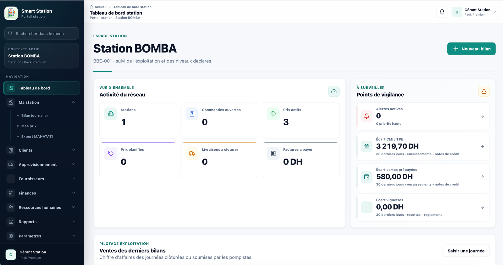Click the Factures a payer receipt icon
This screenshot has height=265, width=503.
click(273, 154)
